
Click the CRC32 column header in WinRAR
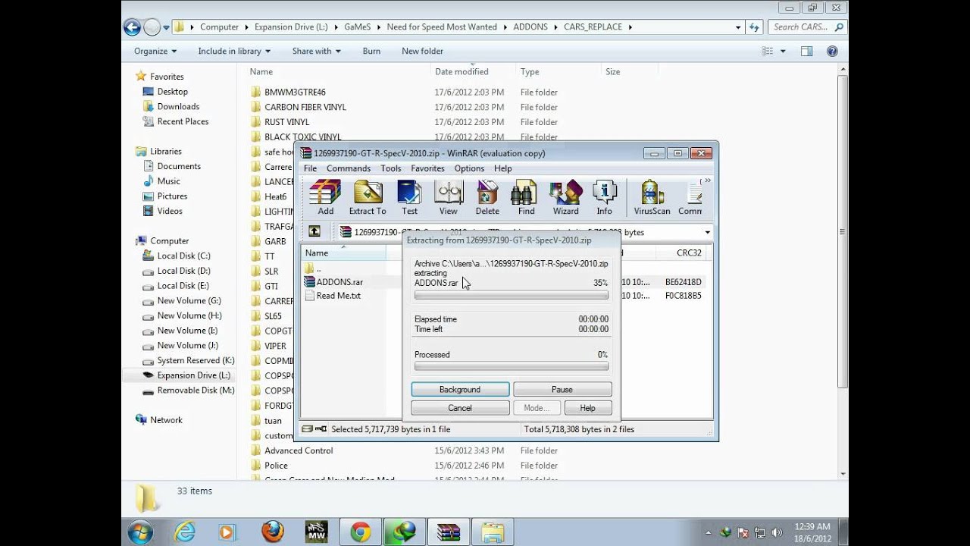[688, 253]
